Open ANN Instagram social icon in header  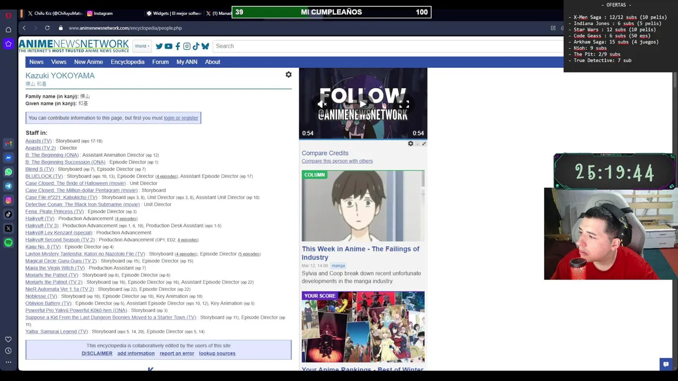tap(186, 47)
